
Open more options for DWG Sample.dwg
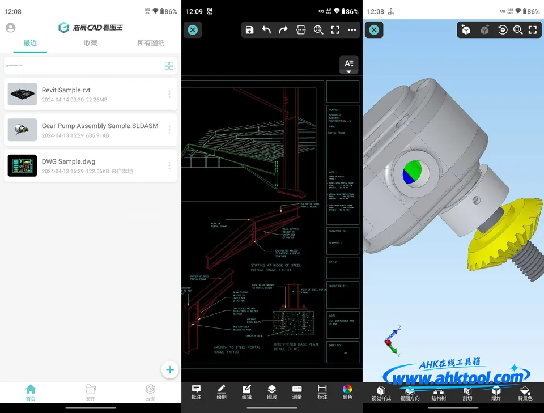(169, 166)
